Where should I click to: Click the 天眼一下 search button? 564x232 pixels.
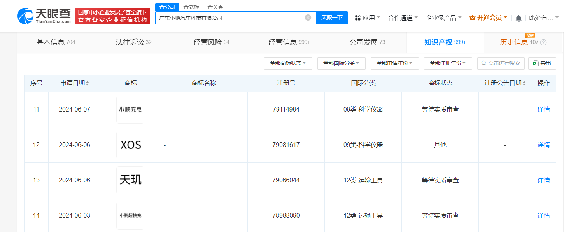coord(332,17)
